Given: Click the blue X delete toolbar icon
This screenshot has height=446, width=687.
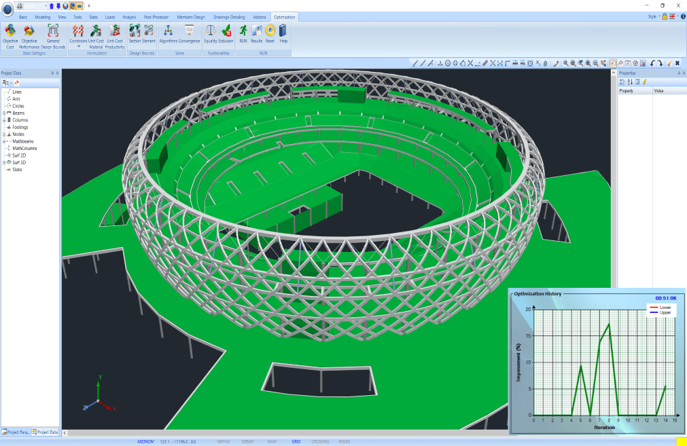Looking at the screenshot, I should [677, 63].
